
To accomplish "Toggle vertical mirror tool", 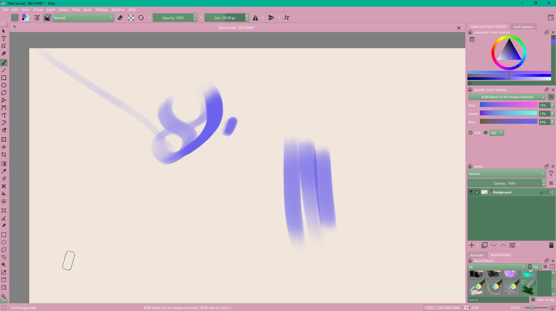I will point(271,18).
